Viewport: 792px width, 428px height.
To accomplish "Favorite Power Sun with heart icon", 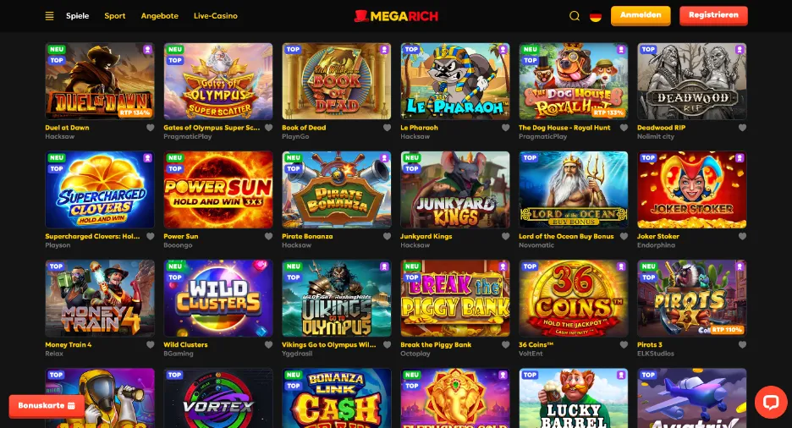I will click(269, 236).
